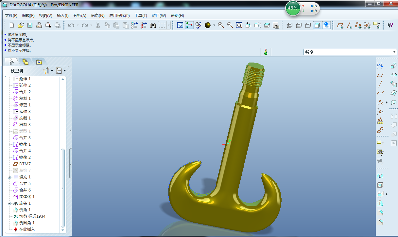This screenshot has width=398, height=237.
Task: Open the 工具(T) menu
Action: tap(141, 16)
